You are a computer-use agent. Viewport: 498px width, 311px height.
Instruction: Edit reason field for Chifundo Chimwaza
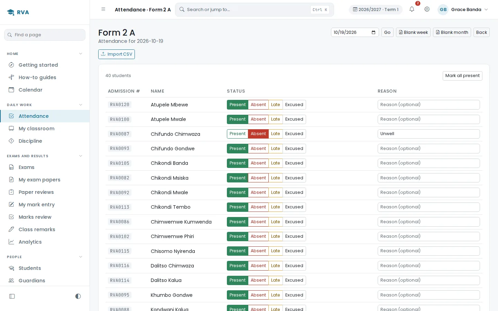coord(429,134)
